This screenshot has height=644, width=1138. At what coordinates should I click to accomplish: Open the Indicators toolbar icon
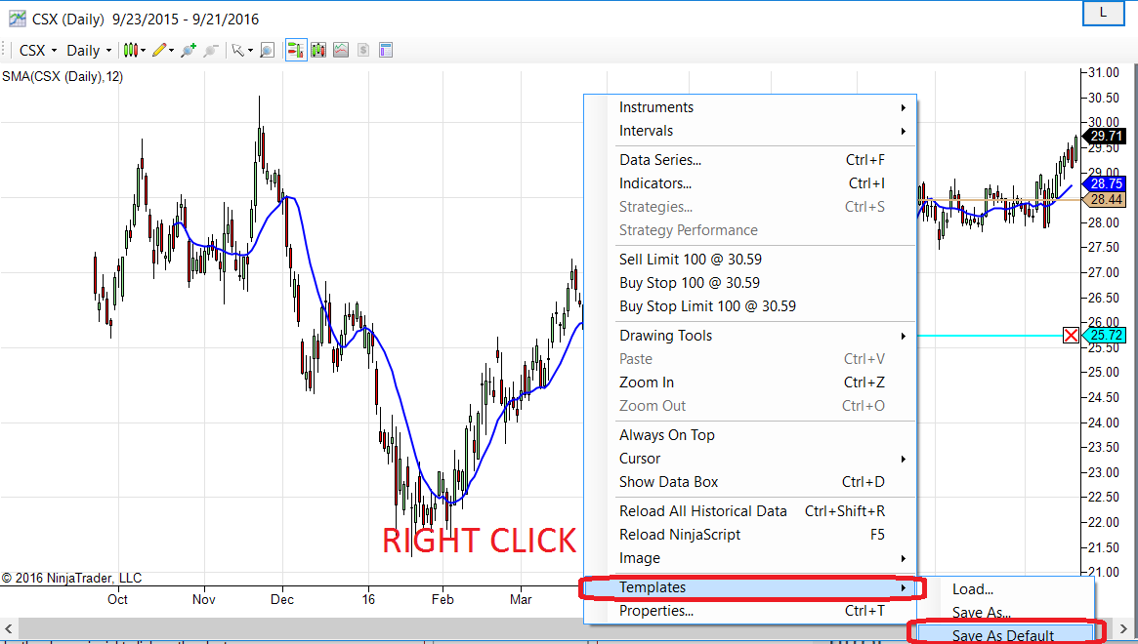point(340,50)
